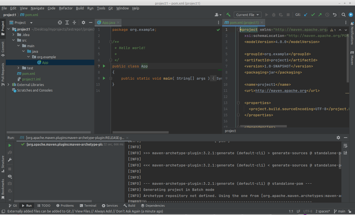The image size is (355, 215).
Task: Follow the http://maven.apache.org link in pom.xml
Action: 281,90
